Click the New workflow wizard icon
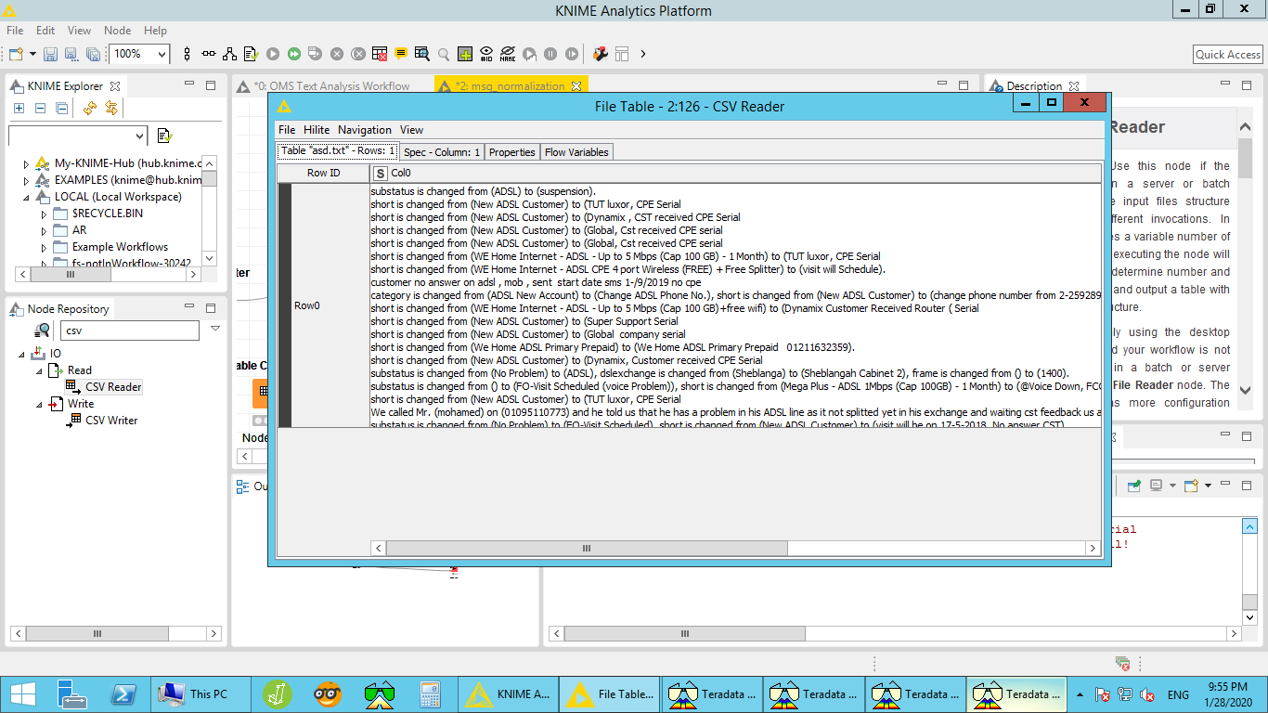This screenshot has width=1268, height=713. pos(16,54)
